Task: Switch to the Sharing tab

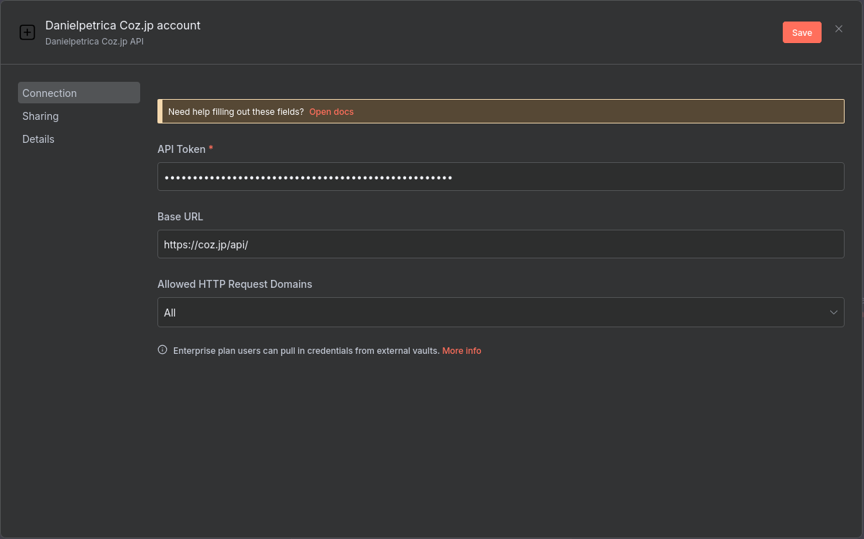Action: pyautogui.click(x=40, y=116)
